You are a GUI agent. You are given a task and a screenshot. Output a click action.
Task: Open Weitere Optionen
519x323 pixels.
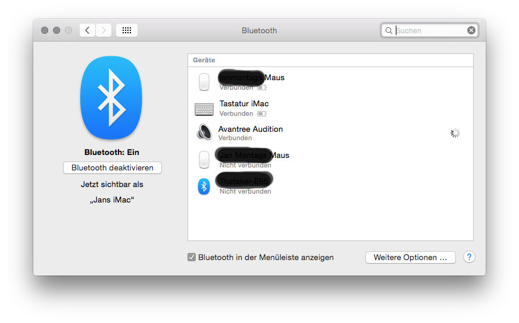(x=410, y=258)
